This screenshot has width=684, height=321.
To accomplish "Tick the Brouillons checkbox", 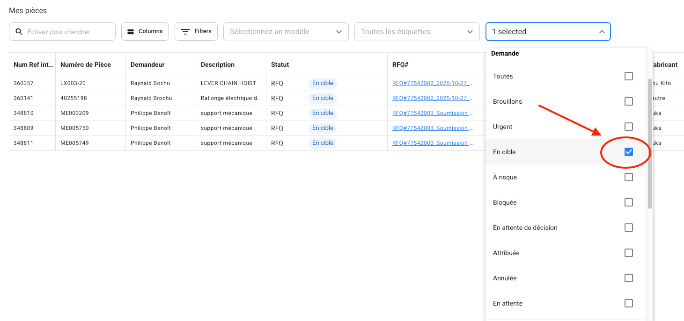I will pos(628,101).
